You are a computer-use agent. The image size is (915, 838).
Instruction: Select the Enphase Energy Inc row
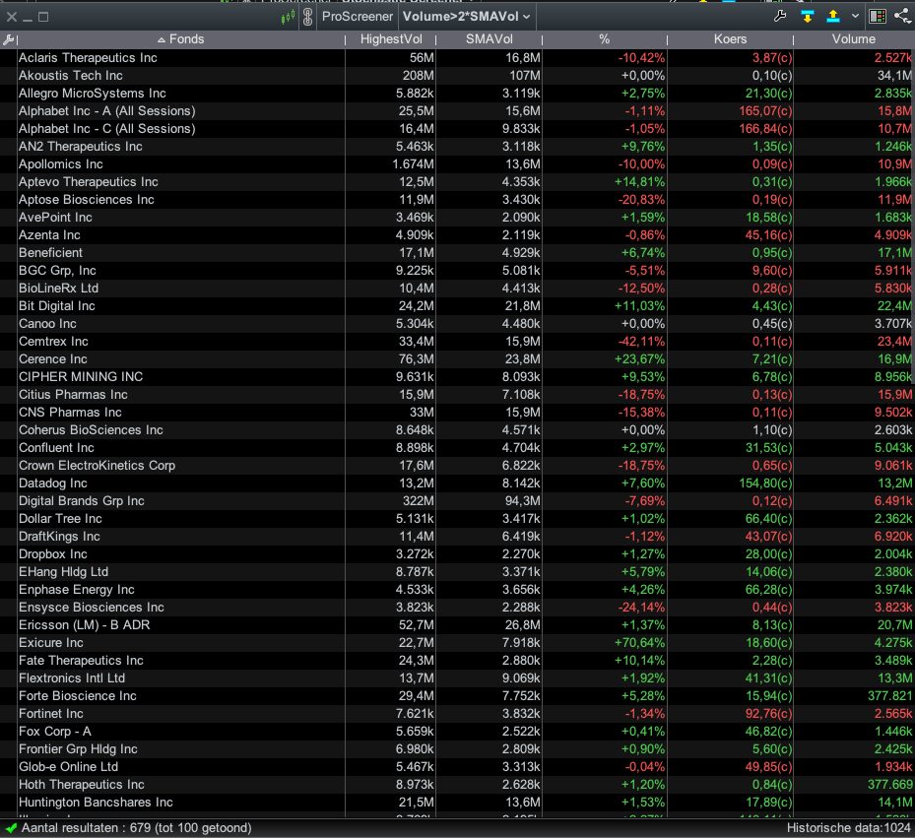pos(457,590)
